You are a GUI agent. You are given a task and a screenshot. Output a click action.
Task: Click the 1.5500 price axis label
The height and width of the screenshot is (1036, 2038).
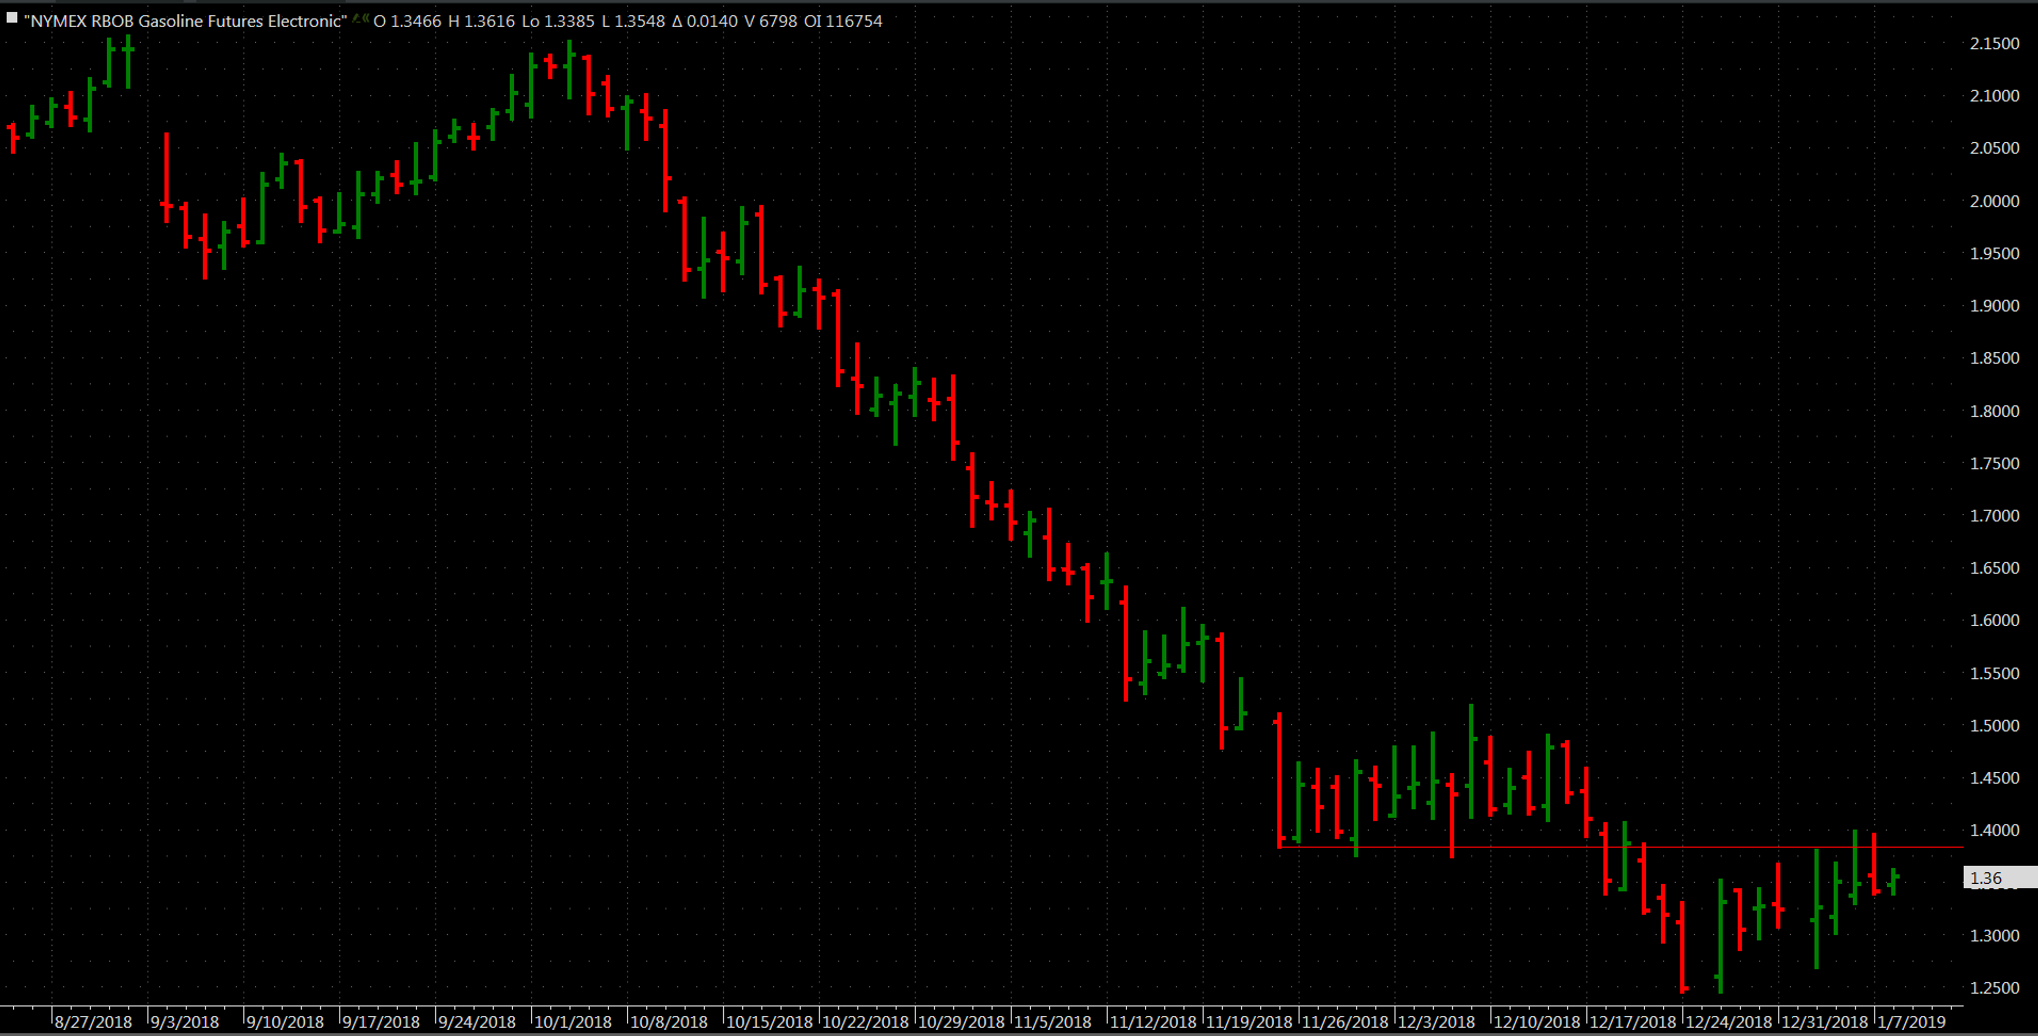pos(1994,674)
